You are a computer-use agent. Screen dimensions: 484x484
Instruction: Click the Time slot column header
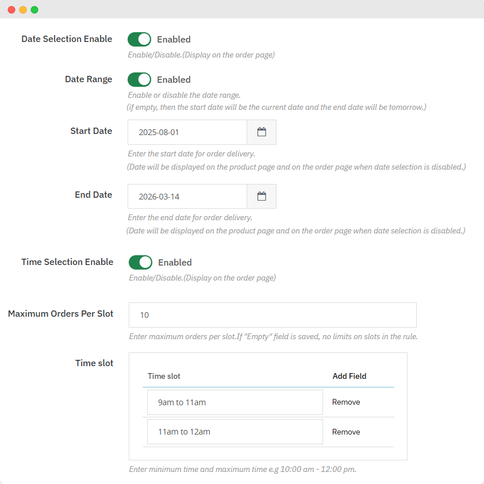point(164,376)
